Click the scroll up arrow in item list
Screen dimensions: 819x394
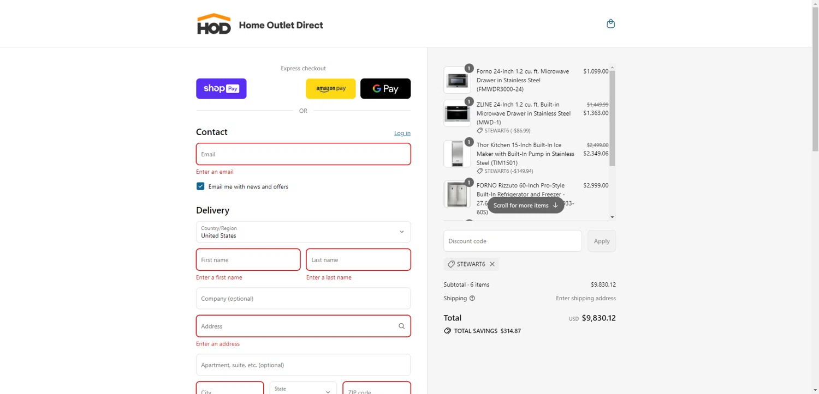[x=612, y=68]
